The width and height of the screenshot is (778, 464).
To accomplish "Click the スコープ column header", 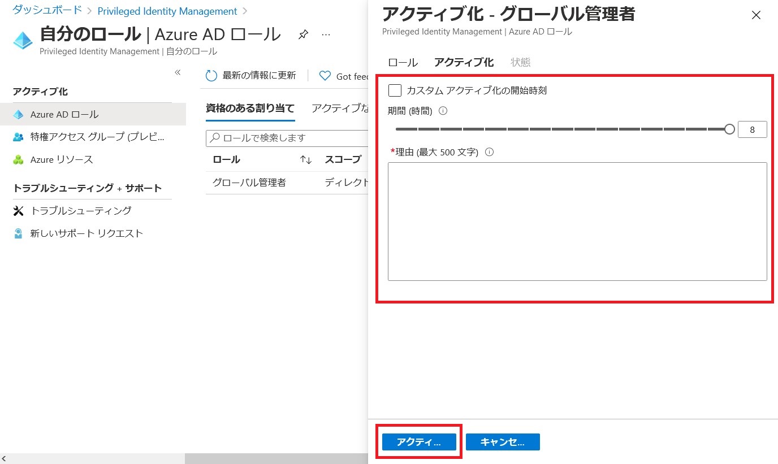I will click(343, 160).
